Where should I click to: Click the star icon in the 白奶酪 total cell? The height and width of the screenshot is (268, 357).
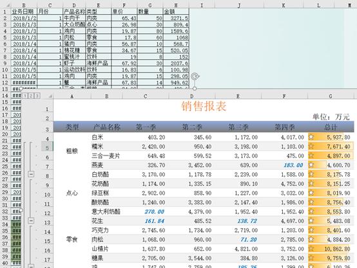(x=311, y=174)
